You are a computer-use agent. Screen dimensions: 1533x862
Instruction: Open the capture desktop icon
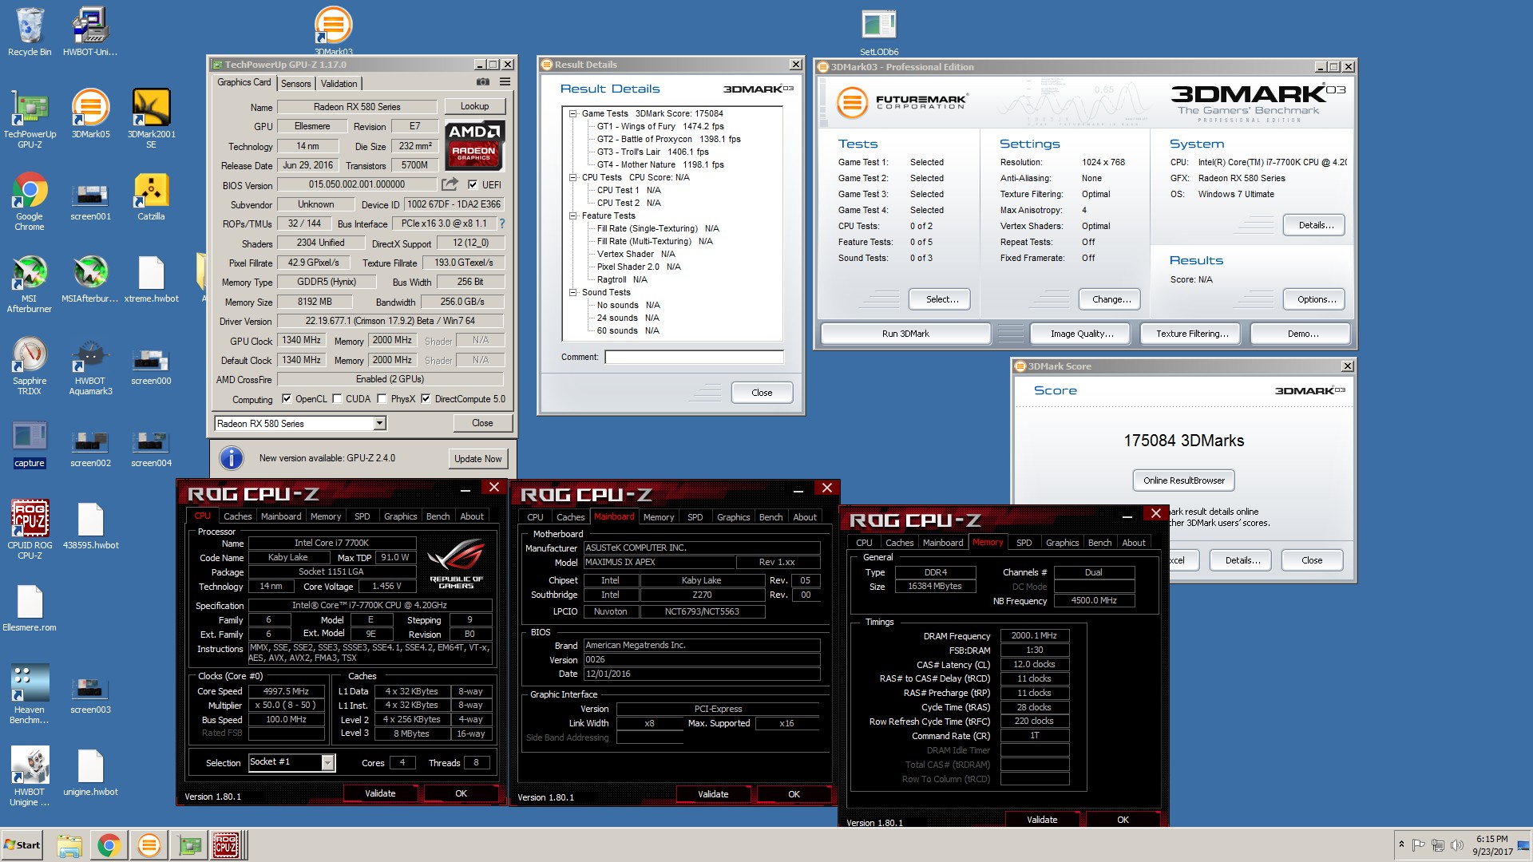coord(30,444)
